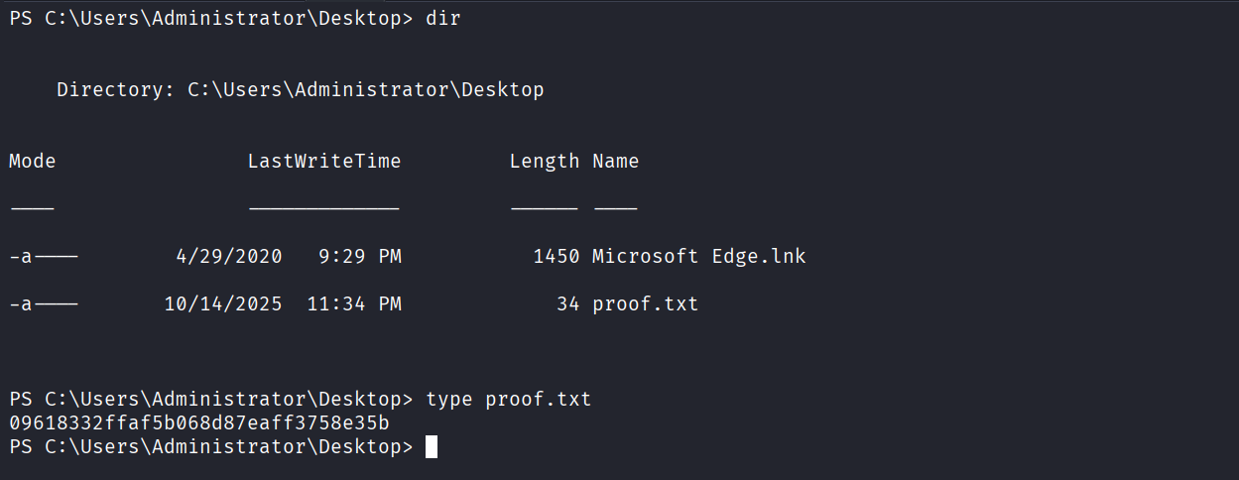The height and width of the screenshot is (480, 1239).
Task: Click the 'dir' command text
Action: click(x=442, y=19)
